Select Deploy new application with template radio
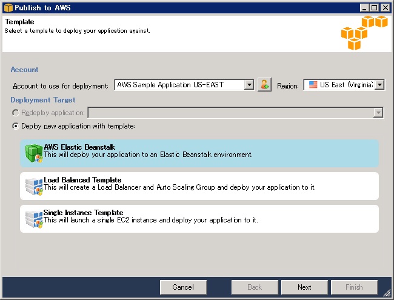 coord(16,126)
